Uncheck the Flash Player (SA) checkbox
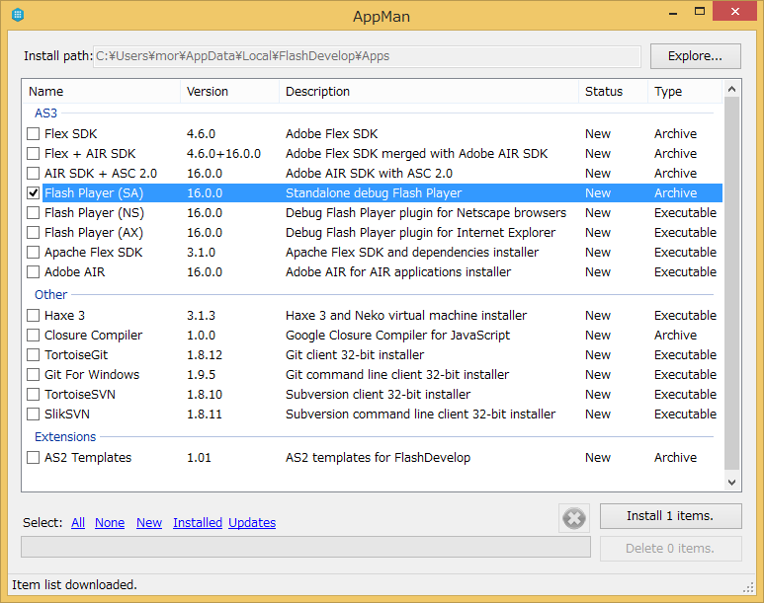 click(34, 193)
